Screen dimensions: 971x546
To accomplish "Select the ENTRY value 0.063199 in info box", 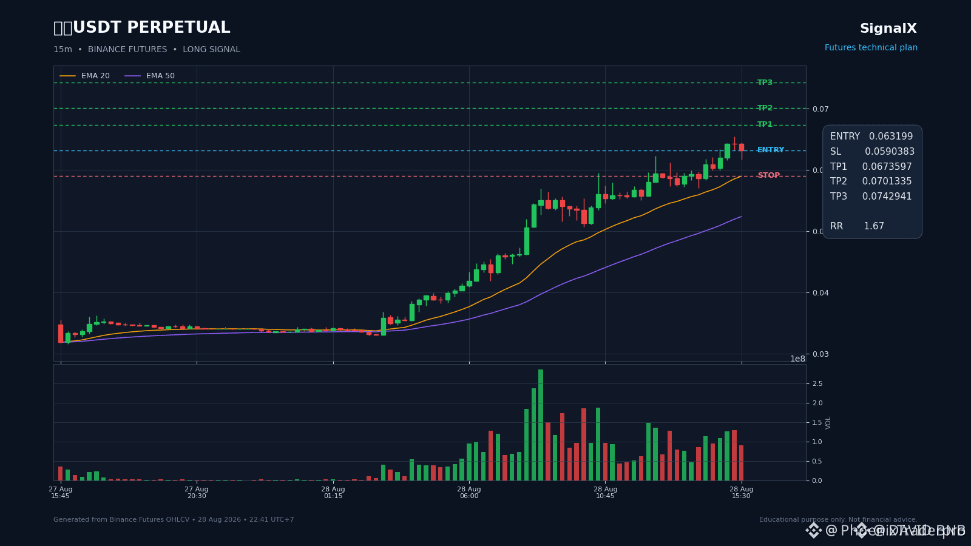I will (x=891, y=136).
